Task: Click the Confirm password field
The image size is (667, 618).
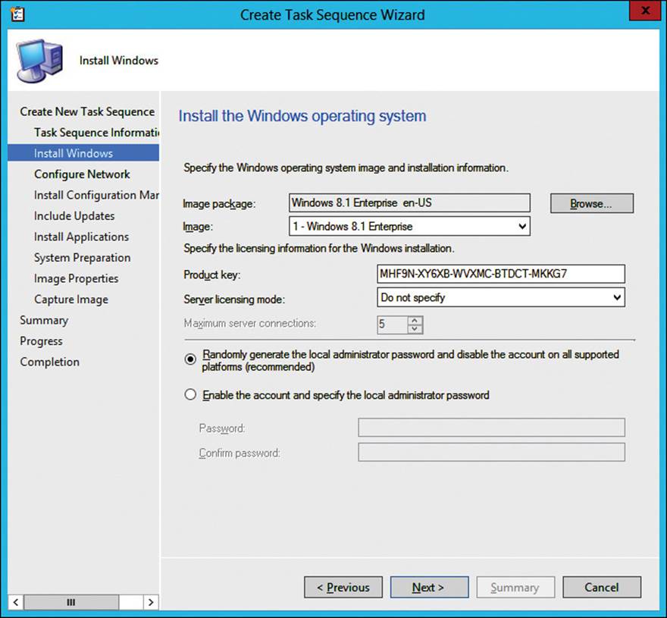Action: pyautogui.click(x=491, y=452)
